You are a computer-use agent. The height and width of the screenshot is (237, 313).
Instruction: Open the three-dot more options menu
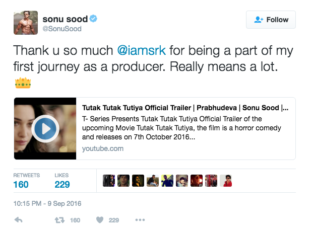pyautogui.click(x=140, y=220)
